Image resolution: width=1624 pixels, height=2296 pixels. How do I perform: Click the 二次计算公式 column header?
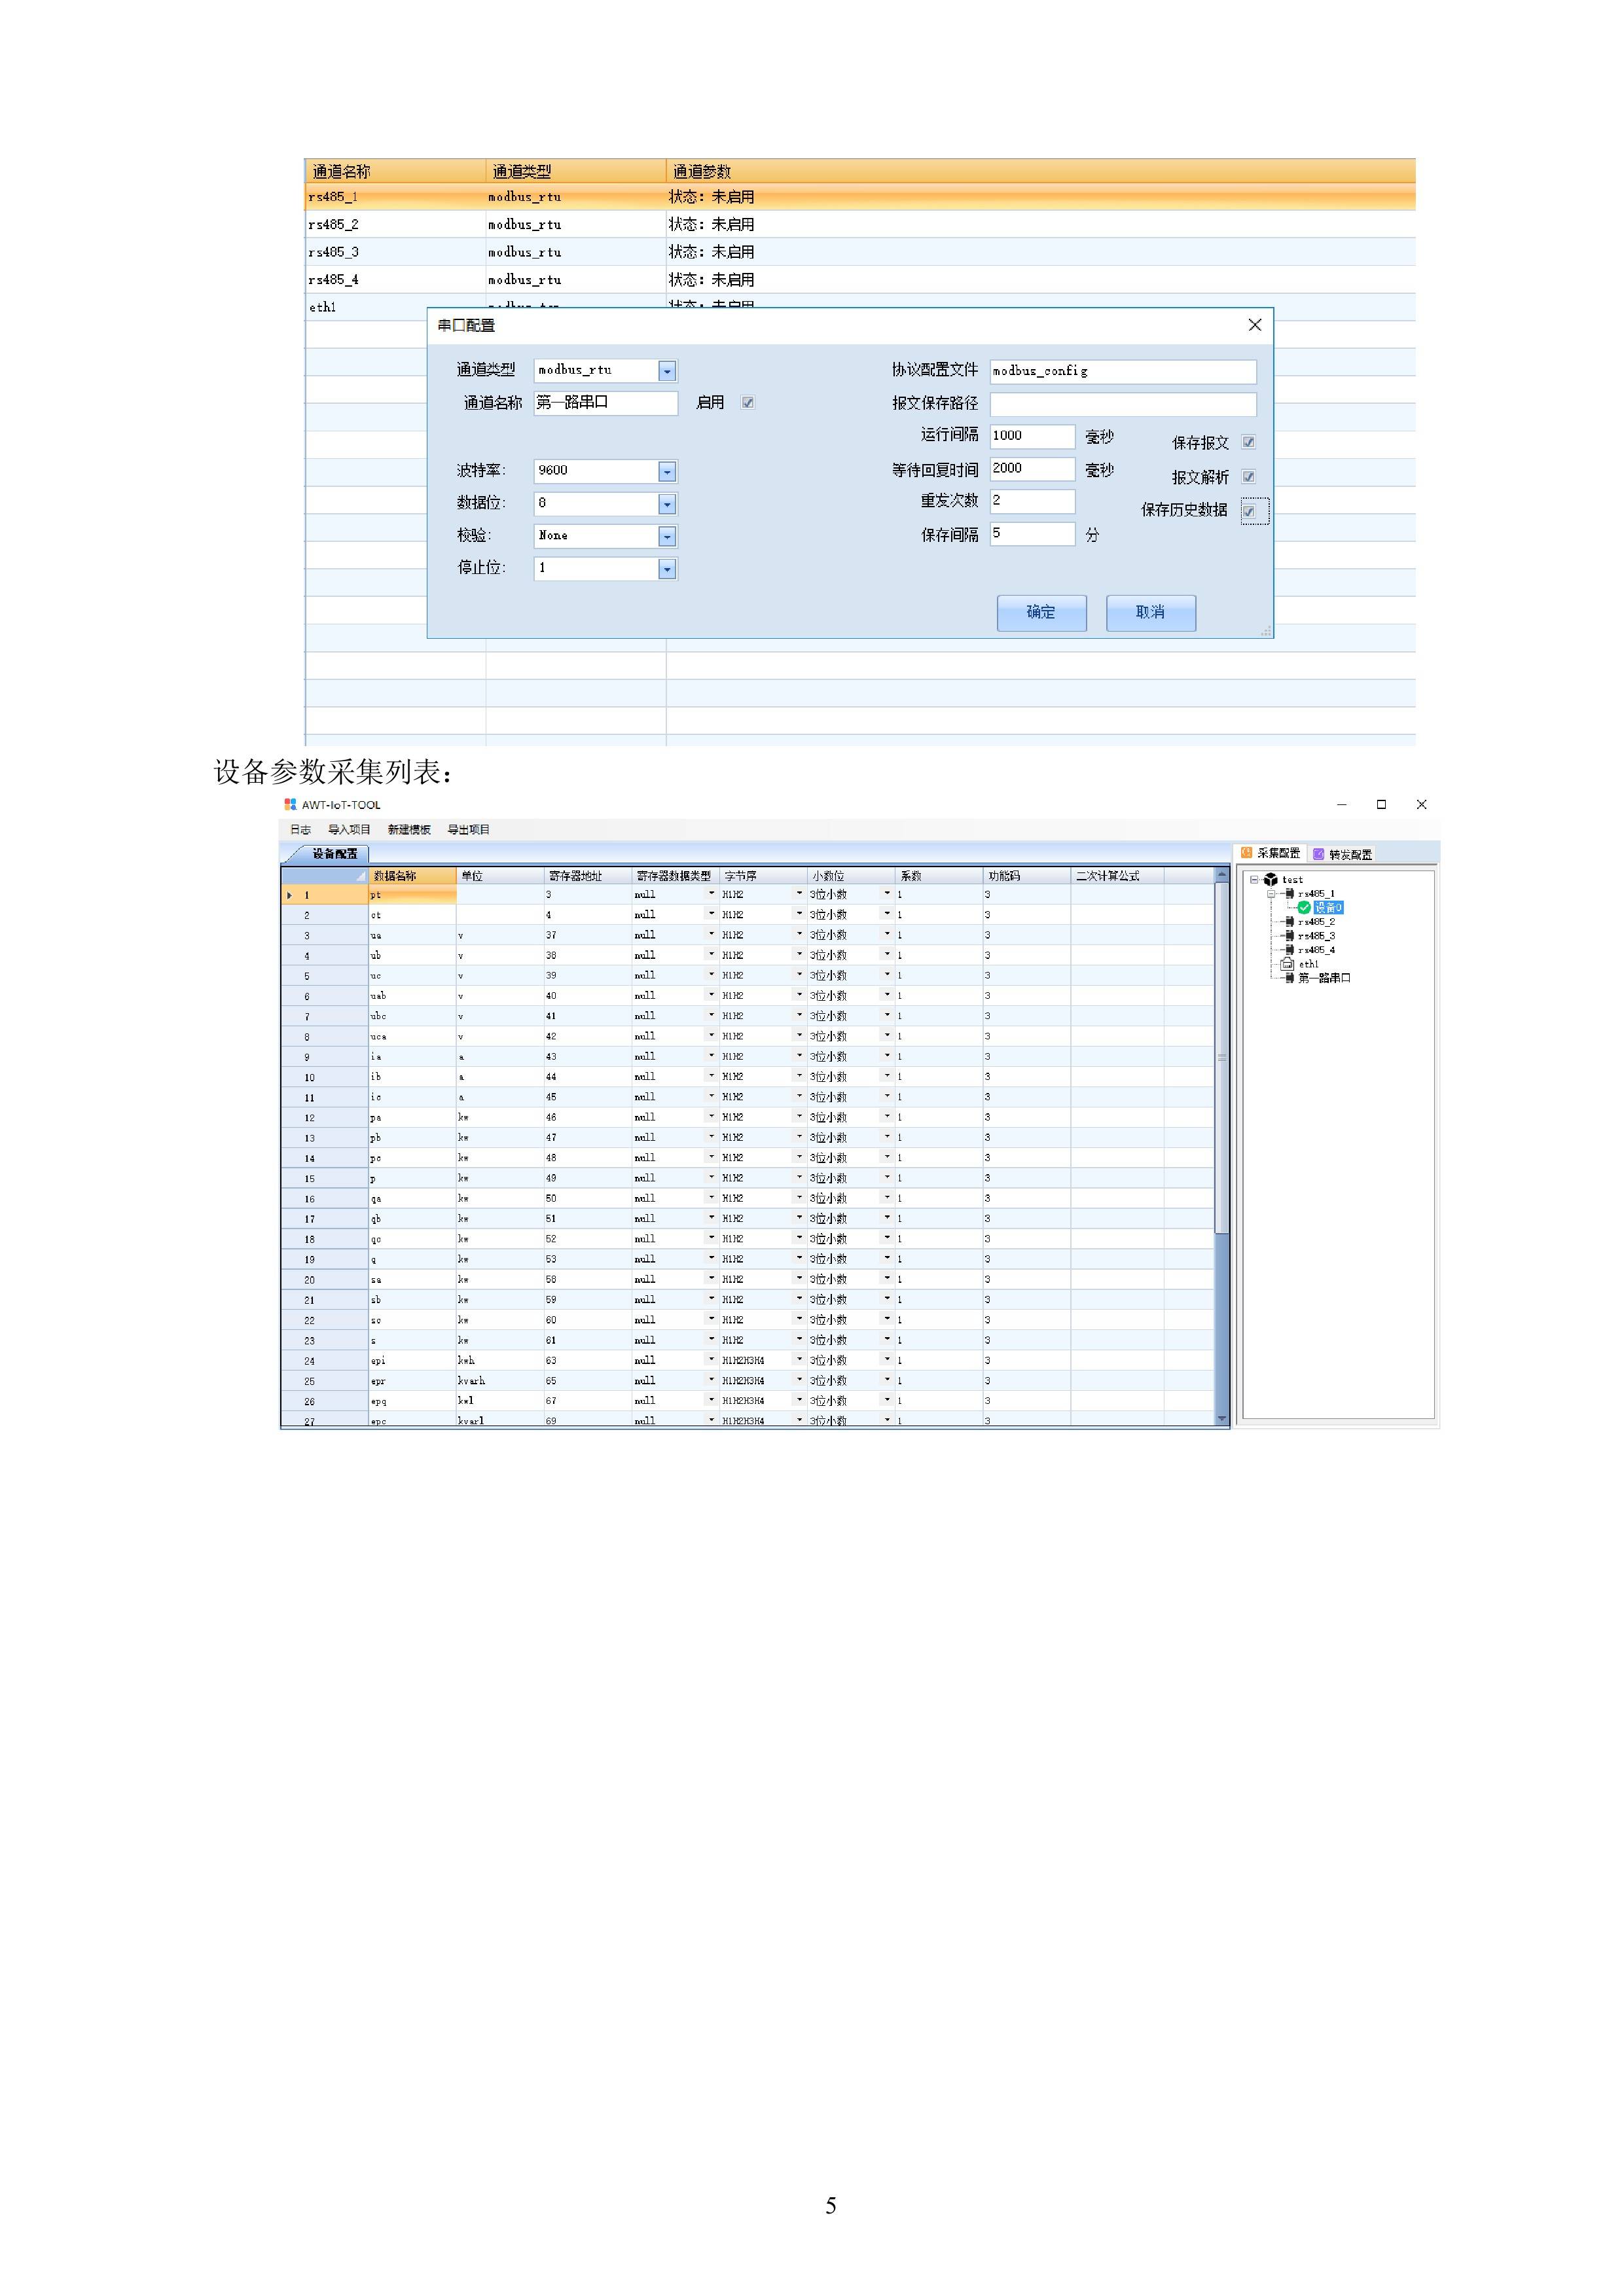click(1117, 876)
